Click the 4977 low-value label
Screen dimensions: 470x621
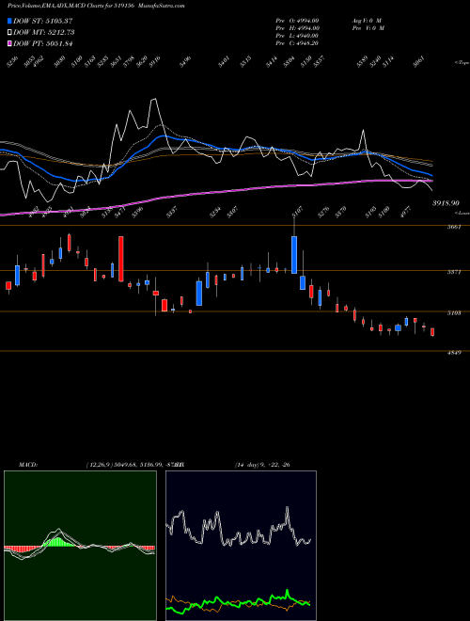click(406, 212)
